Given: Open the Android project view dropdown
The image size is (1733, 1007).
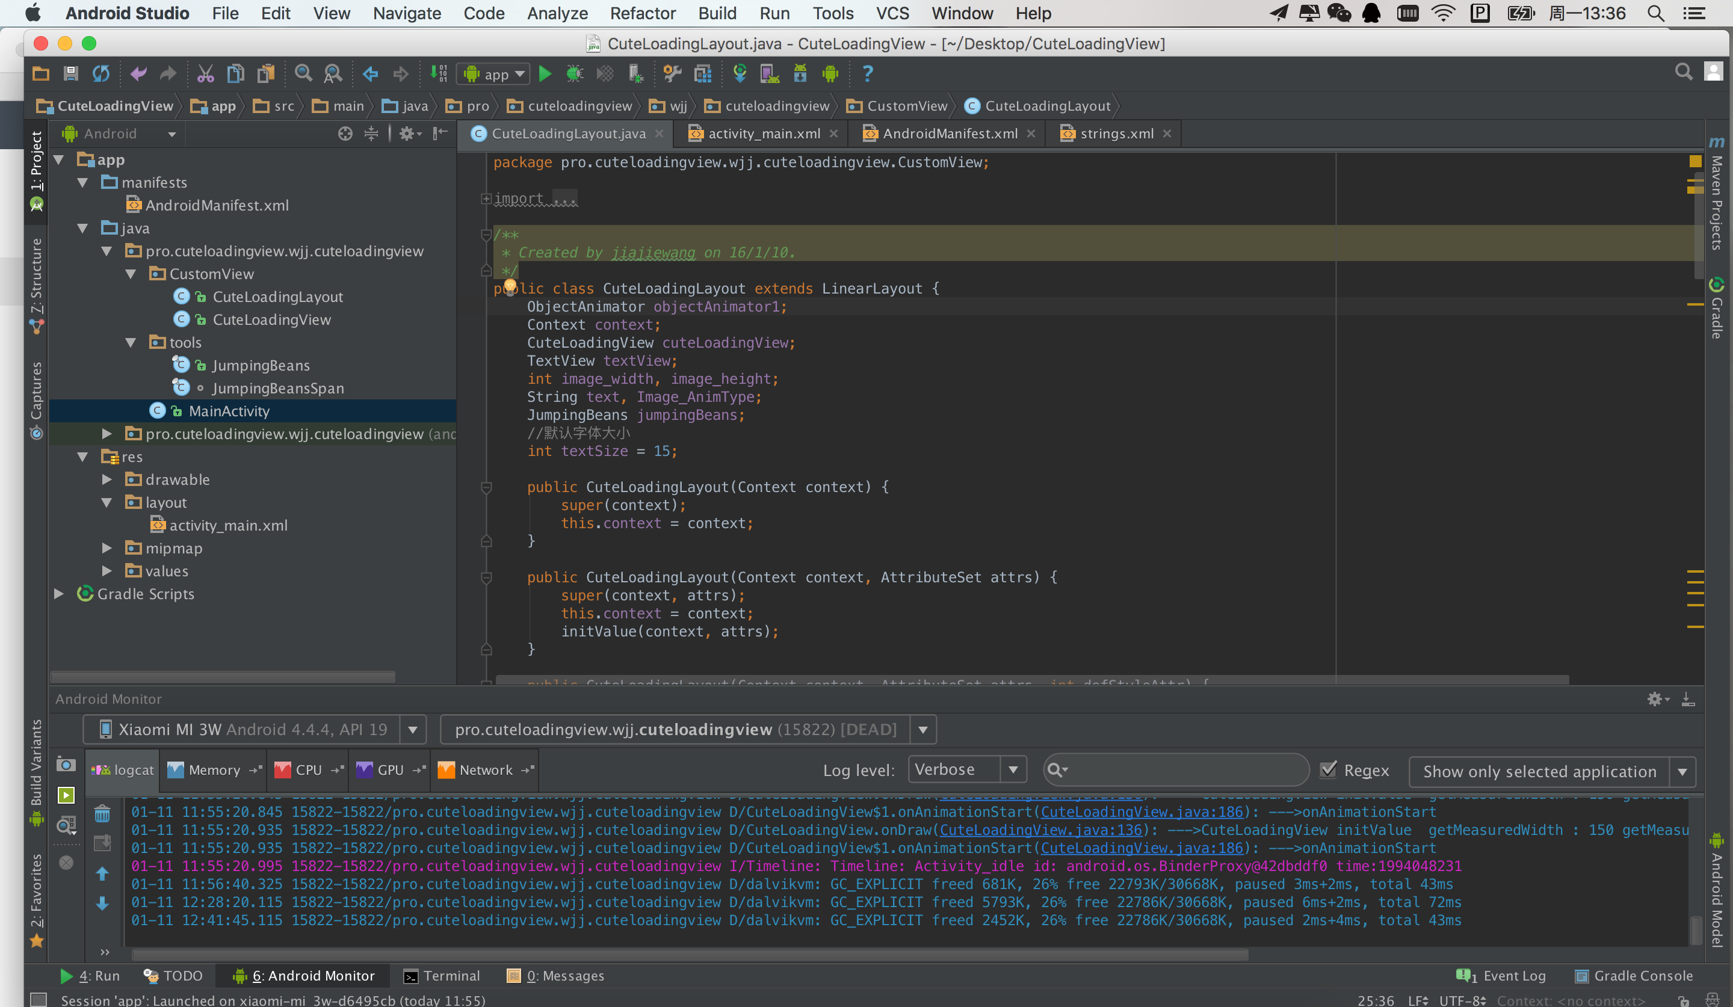Looking at the screenshot, I should (119, 134).
